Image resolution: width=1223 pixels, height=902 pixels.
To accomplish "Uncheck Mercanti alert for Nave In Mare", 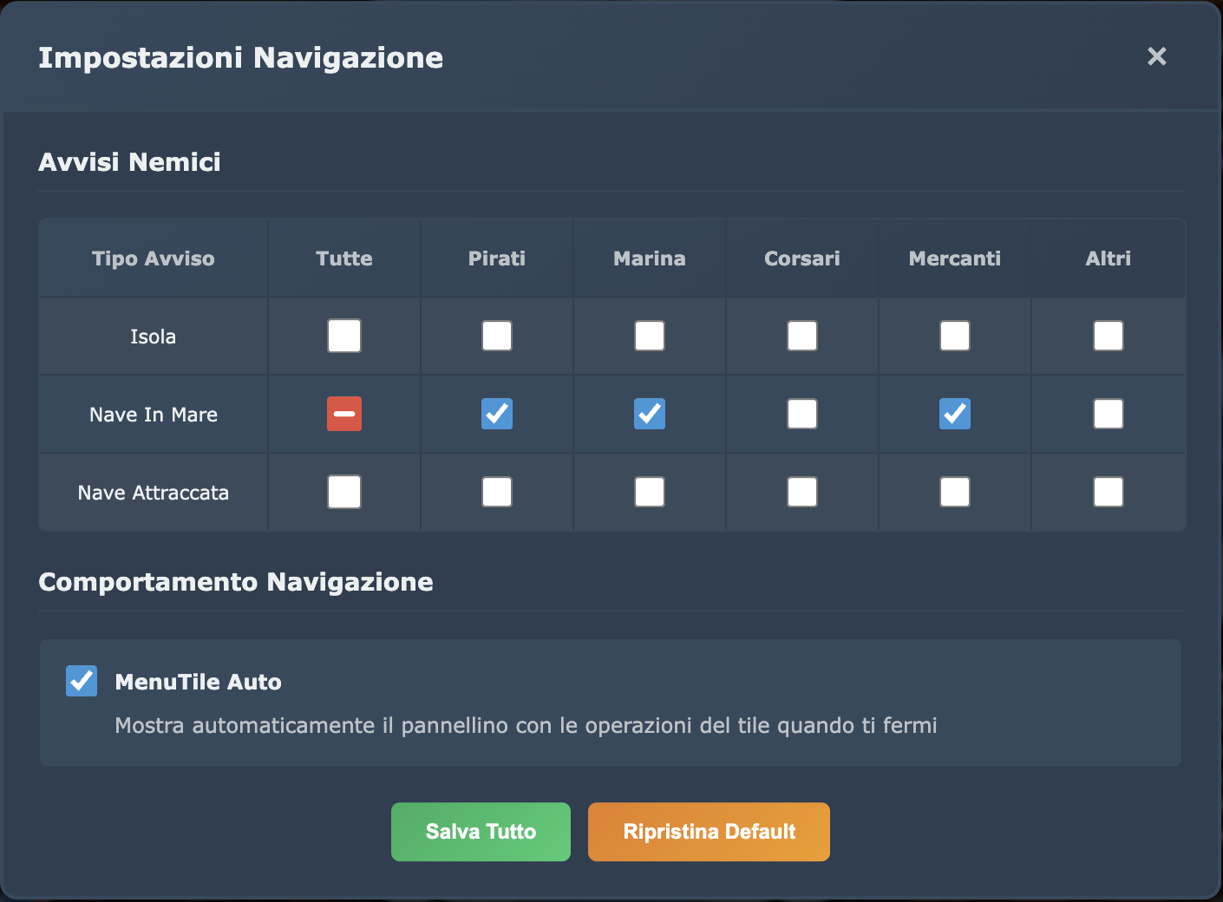I will [x=954, y=414].
